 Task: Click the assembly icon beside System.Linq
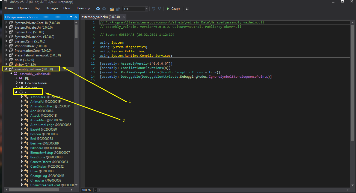(11, 32)
